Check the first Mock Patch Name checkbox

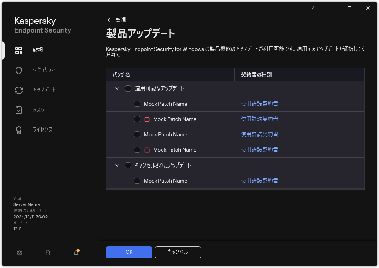[137, 104]
